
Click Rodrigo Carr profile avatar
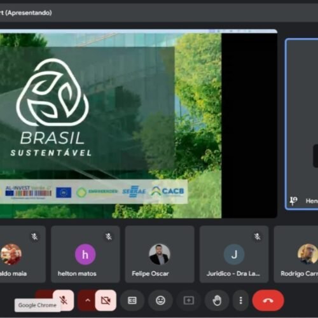[x=308, y=254]
